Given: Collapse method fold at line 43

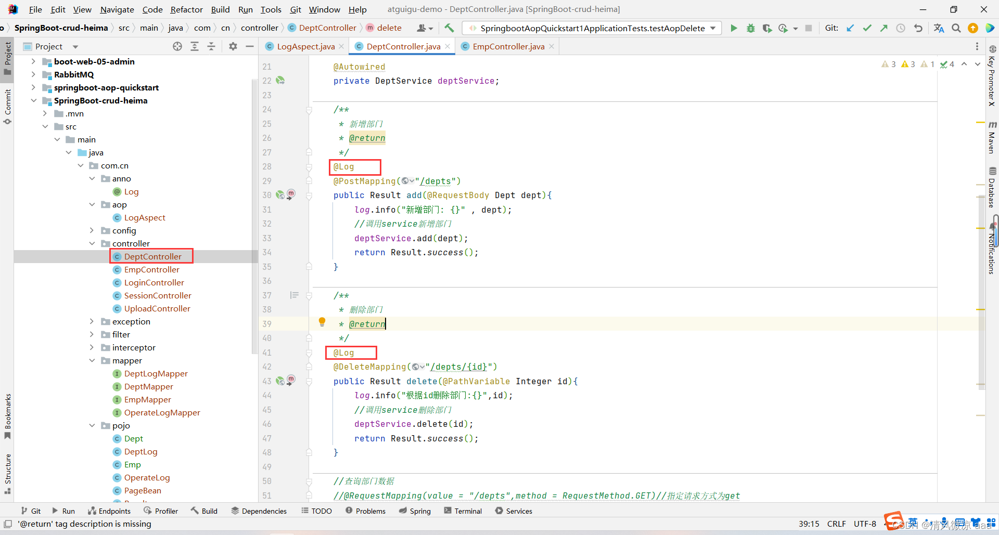Looking at the screenshot, I should coord(309,382).
